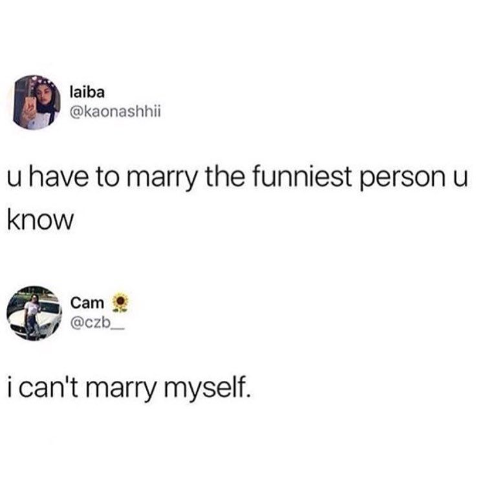Click the leading "u" of laiba's tweet
This screenshot has height=485, width=485.
click(x=14, y=179)
